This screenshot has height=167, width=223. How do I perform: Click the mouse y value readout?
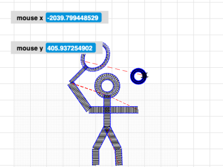[71, 48]
